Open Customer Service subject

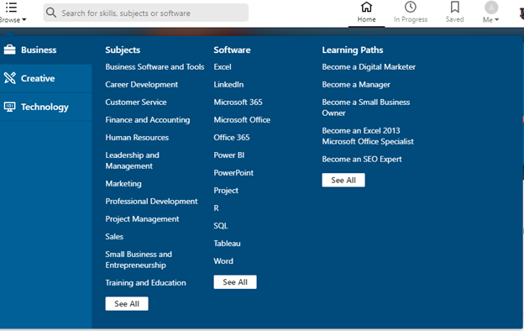136,102
